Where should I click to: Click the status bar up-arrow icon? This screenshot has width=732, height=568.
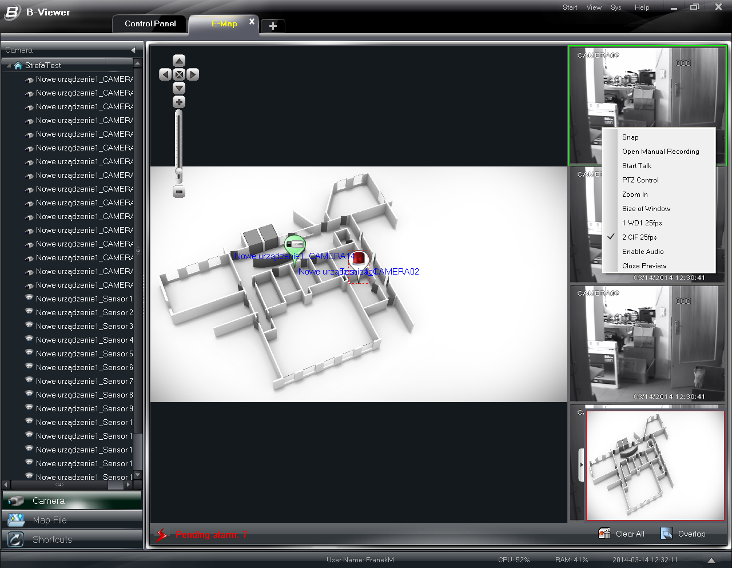(x=711, y=560)
